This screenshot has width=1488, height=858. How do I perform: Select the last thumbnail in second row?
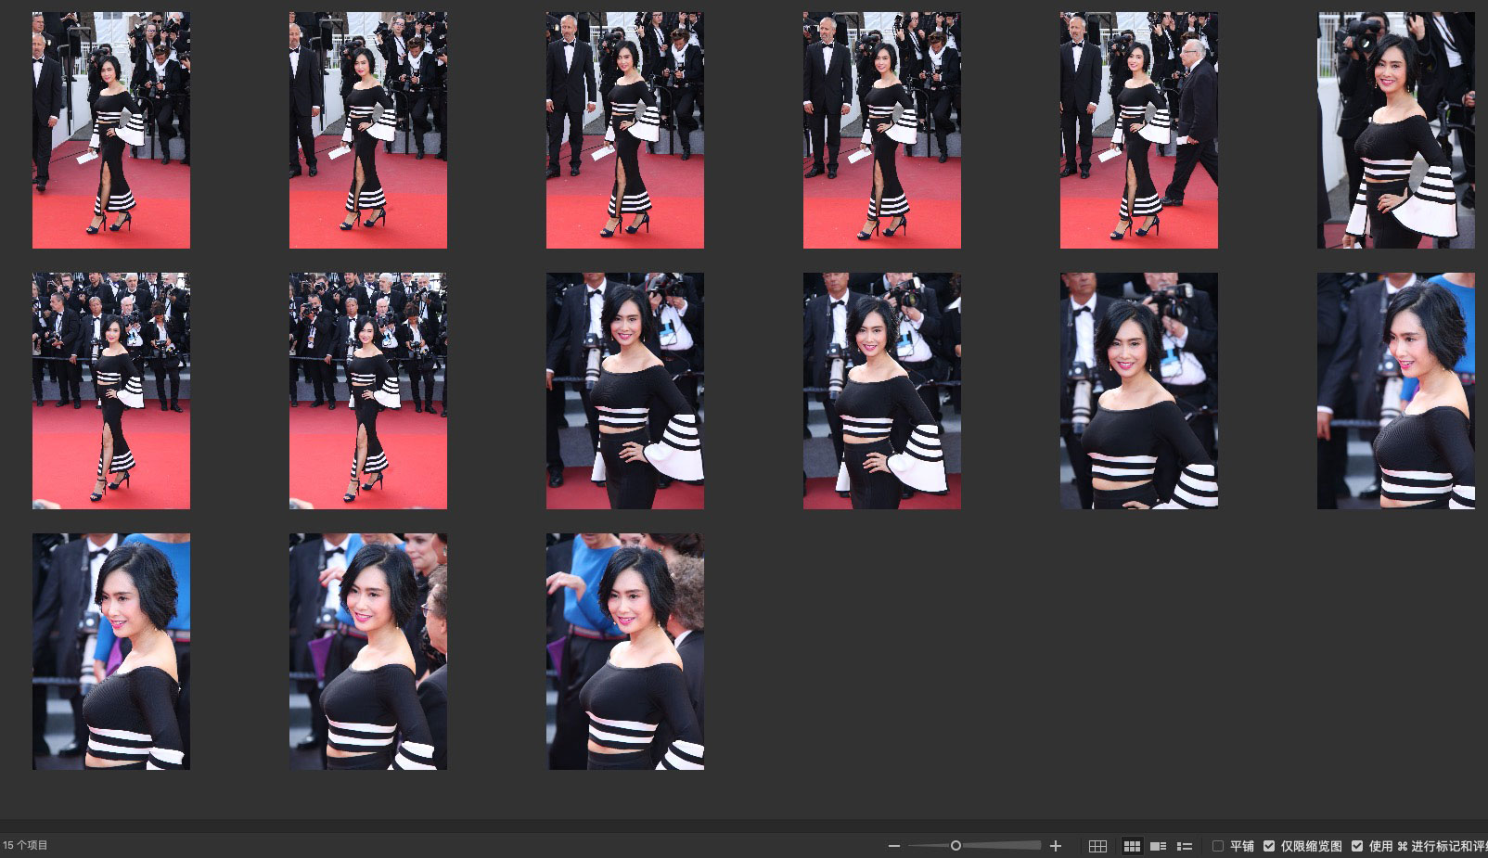1396,391
